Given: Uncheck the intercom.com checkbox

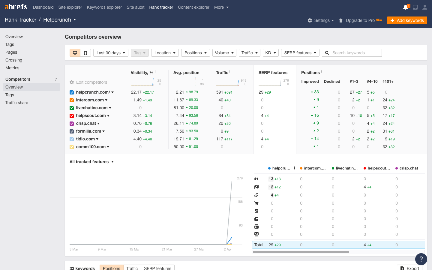Looking at the screenshot, I should click(x=72, y=100).
